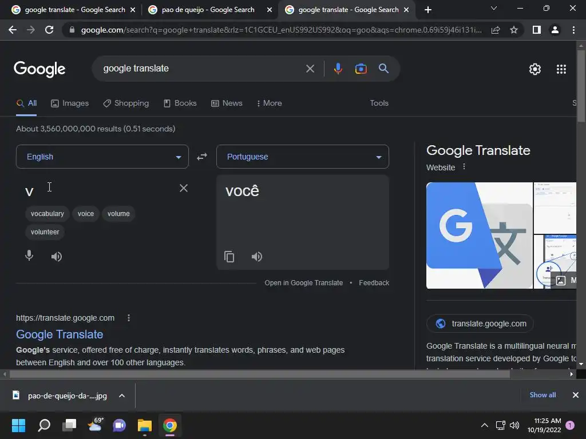This screenshot has width=586, height=439.
Task: Choose the voice suggestion chip
Action: pos(86,214)
